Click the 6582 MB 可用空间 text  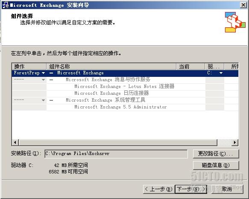[x=68, y=172]
